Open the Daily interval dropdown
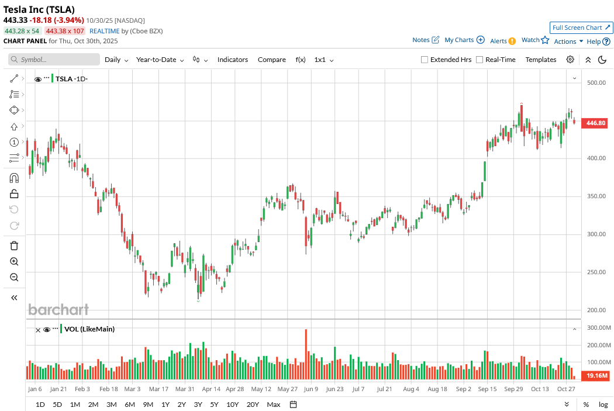614x411 pixels. [116, 60]
